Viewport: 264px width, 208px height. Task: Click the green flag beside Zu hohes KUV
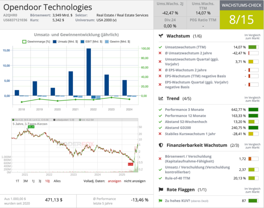tap(160, 201)
